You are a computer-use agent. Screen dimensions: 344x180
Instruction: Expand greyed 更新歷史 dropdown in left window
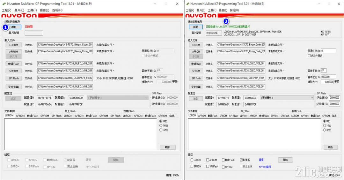[118, 98]
